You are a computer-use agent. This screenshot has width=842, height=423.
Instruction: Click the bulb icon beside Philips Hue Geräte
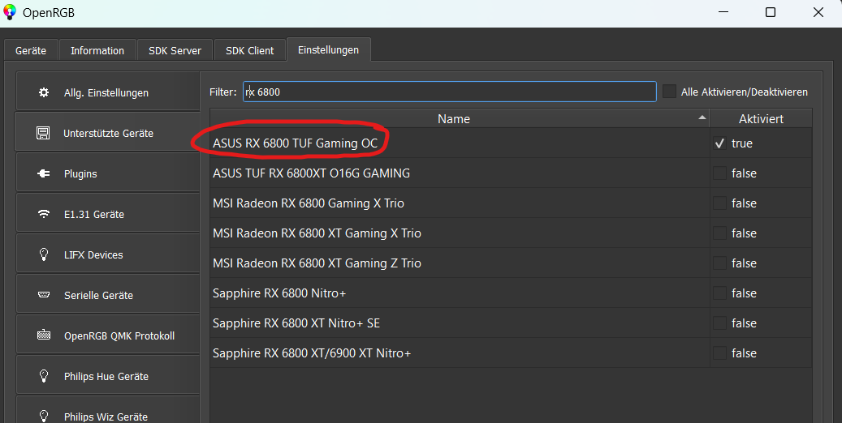pyautogui.click(x=44, y=376)
